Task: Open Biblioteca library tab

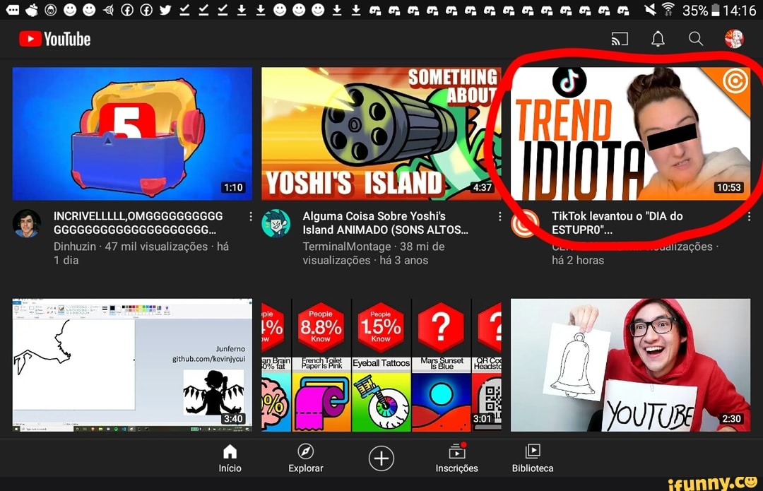Action: click(x=533, y=459)
